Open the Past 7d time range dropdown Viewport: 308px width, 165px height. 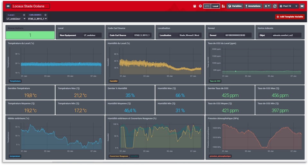(288, 6)
